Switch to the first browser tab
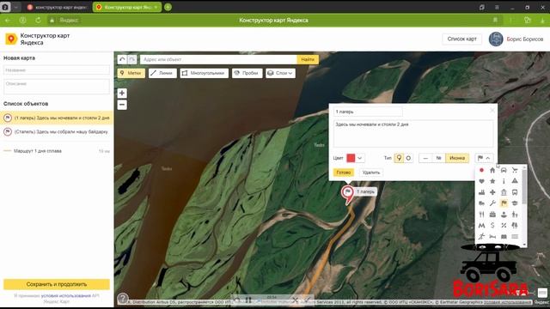Screen dimensions: 550x309 coord(58,7)
